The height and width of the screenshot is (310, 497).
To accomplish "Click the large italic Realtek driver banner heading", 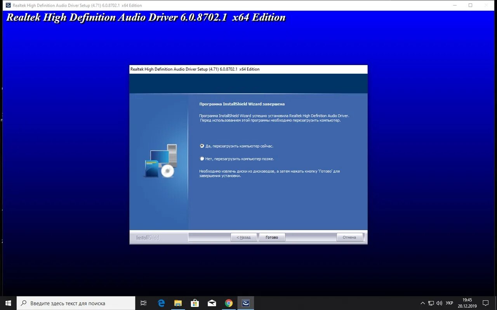I will 146,18.
